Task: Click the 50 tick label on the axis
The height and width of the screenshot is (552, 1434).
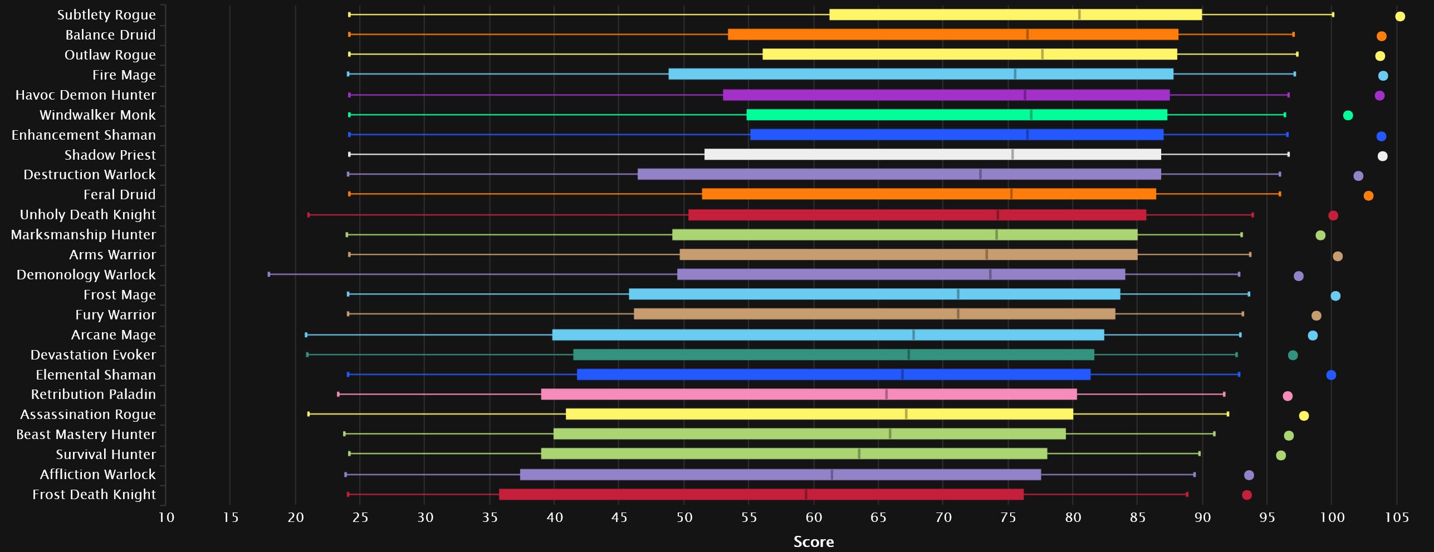Action: tap(684, 518)
